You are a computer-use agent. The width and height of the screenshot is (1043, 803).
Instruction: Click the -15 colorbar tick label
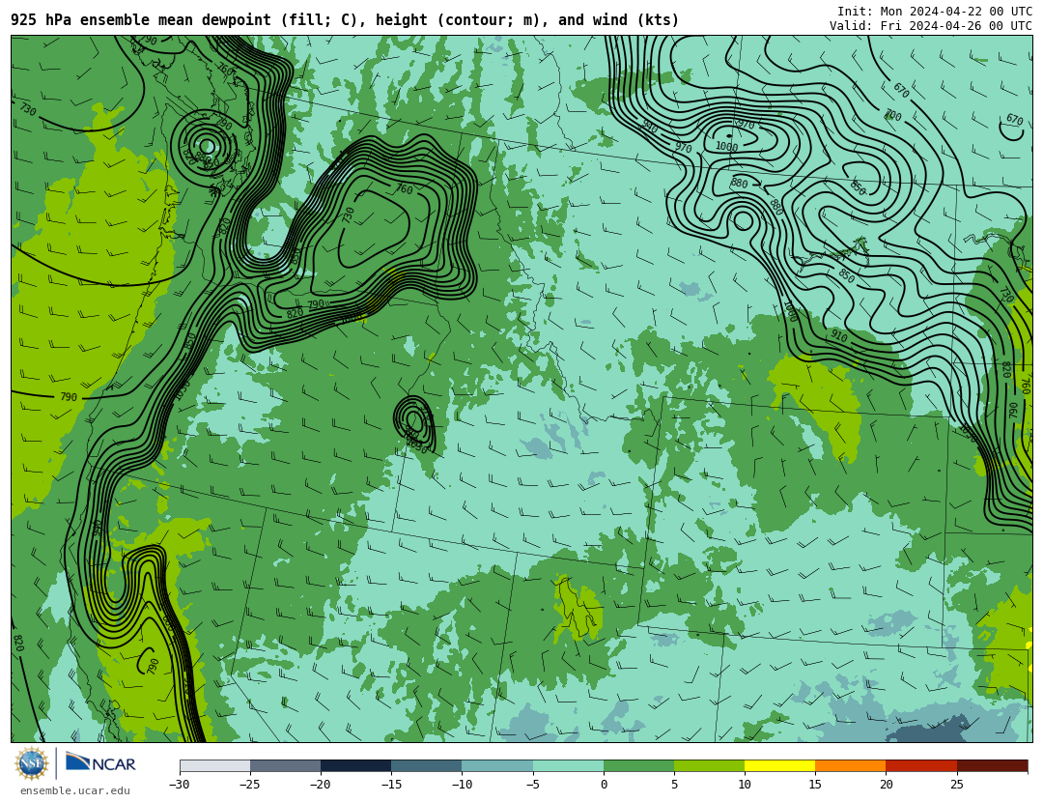(391, 785)
